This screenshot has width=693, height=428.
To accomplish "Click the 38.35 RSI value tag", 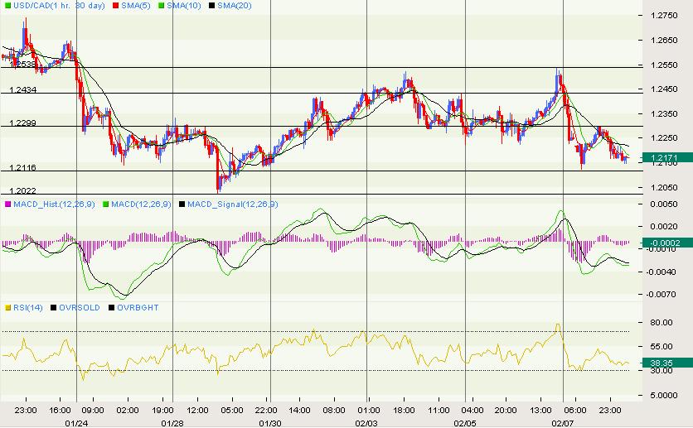I will pos(667,363).
